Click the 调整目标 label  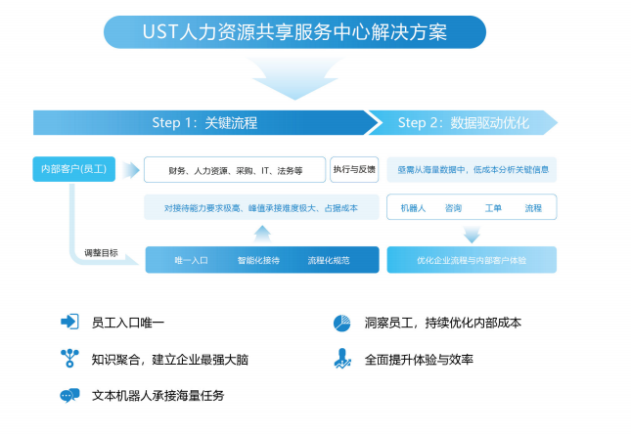point(101,252)
